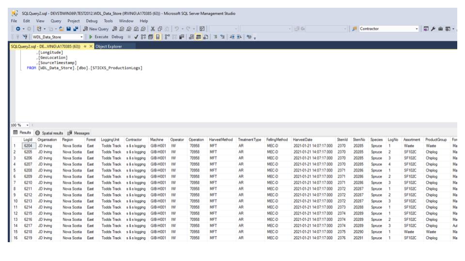Open the Properties wrench icon
465x261 pixels.
tap(433, 29)
